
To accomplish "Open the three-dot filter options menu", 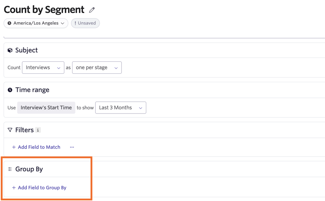I will (x=72, y=147).
